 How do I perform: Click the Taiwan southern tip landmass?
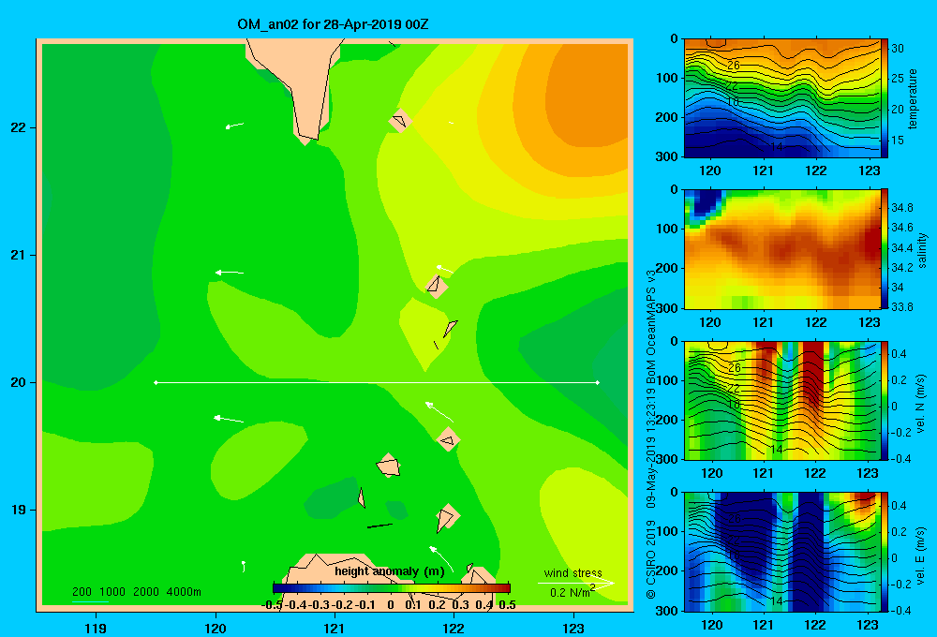coord(299,83)
